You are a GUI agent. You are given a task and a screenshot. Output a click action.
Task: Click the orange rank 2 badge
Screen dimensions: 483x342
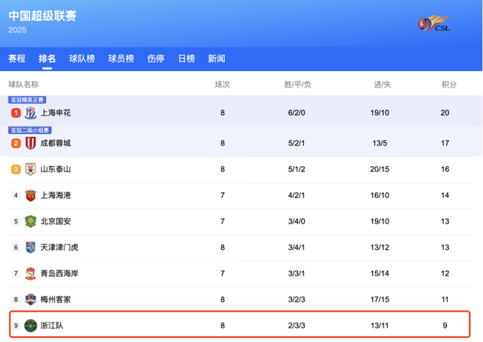16,143
